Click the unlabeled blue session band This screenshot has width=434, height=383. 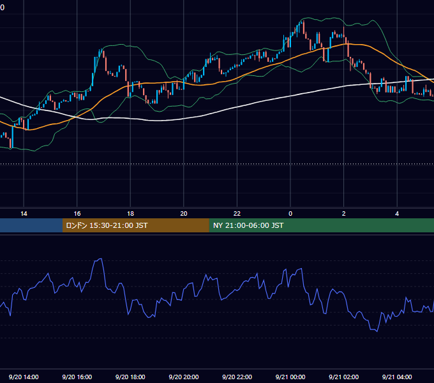31,225
